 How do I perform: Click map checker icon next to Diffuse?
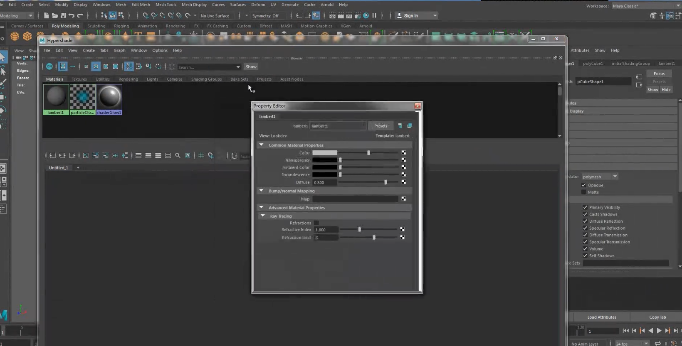[403, 182]
